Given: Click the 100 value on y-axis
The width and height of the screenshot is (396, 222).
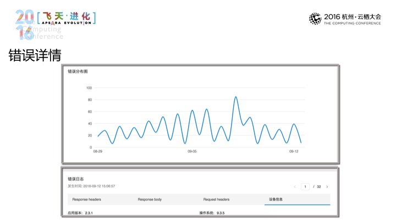Looking at the screenshot, I should click(89, 88).
